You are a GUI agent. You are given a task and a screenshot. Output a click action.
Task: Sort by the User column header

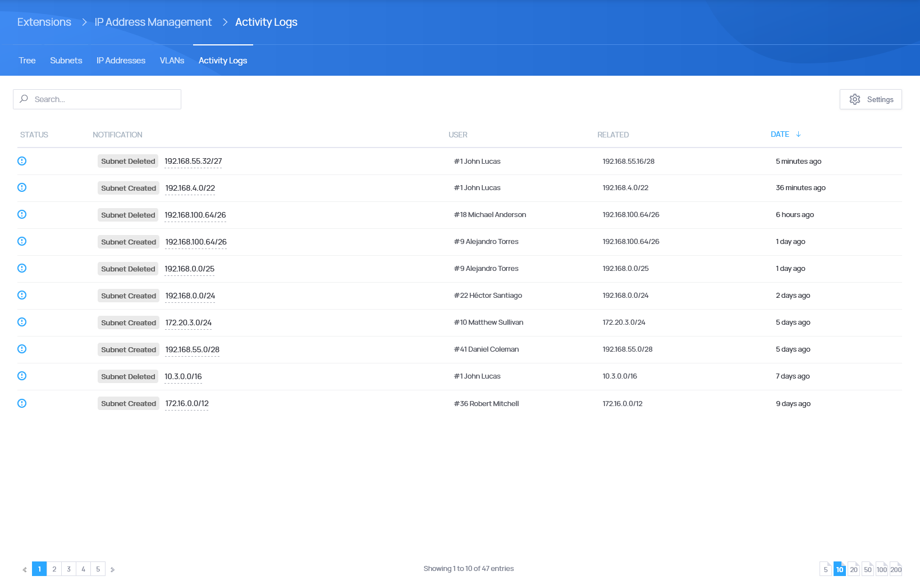[x=458, y=135]
